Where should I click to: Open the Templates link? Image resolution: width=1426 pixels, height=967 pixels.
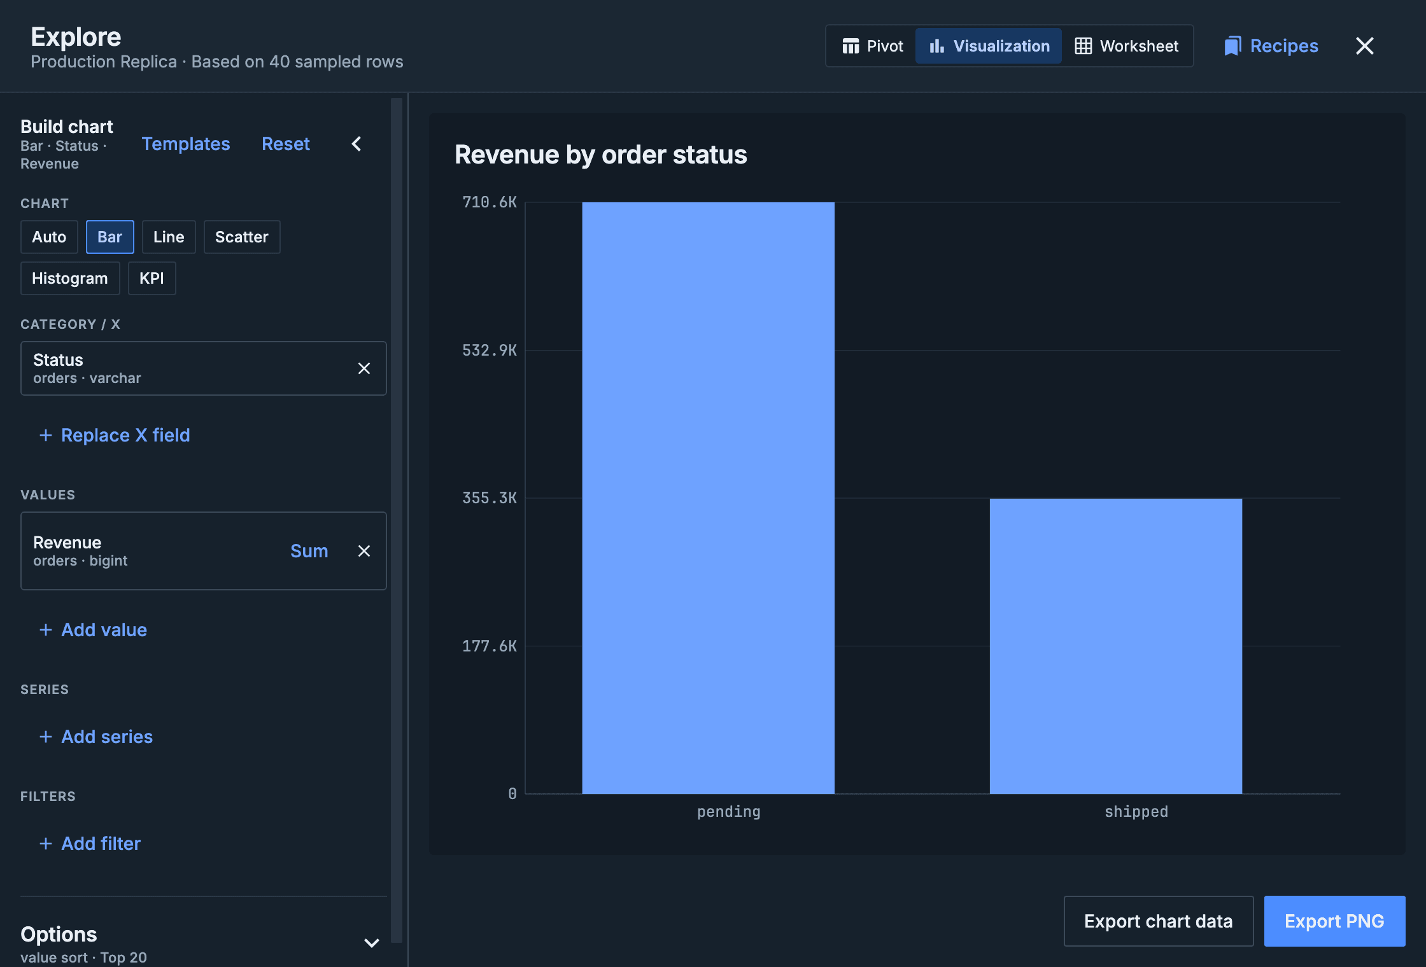pos(186,144)
